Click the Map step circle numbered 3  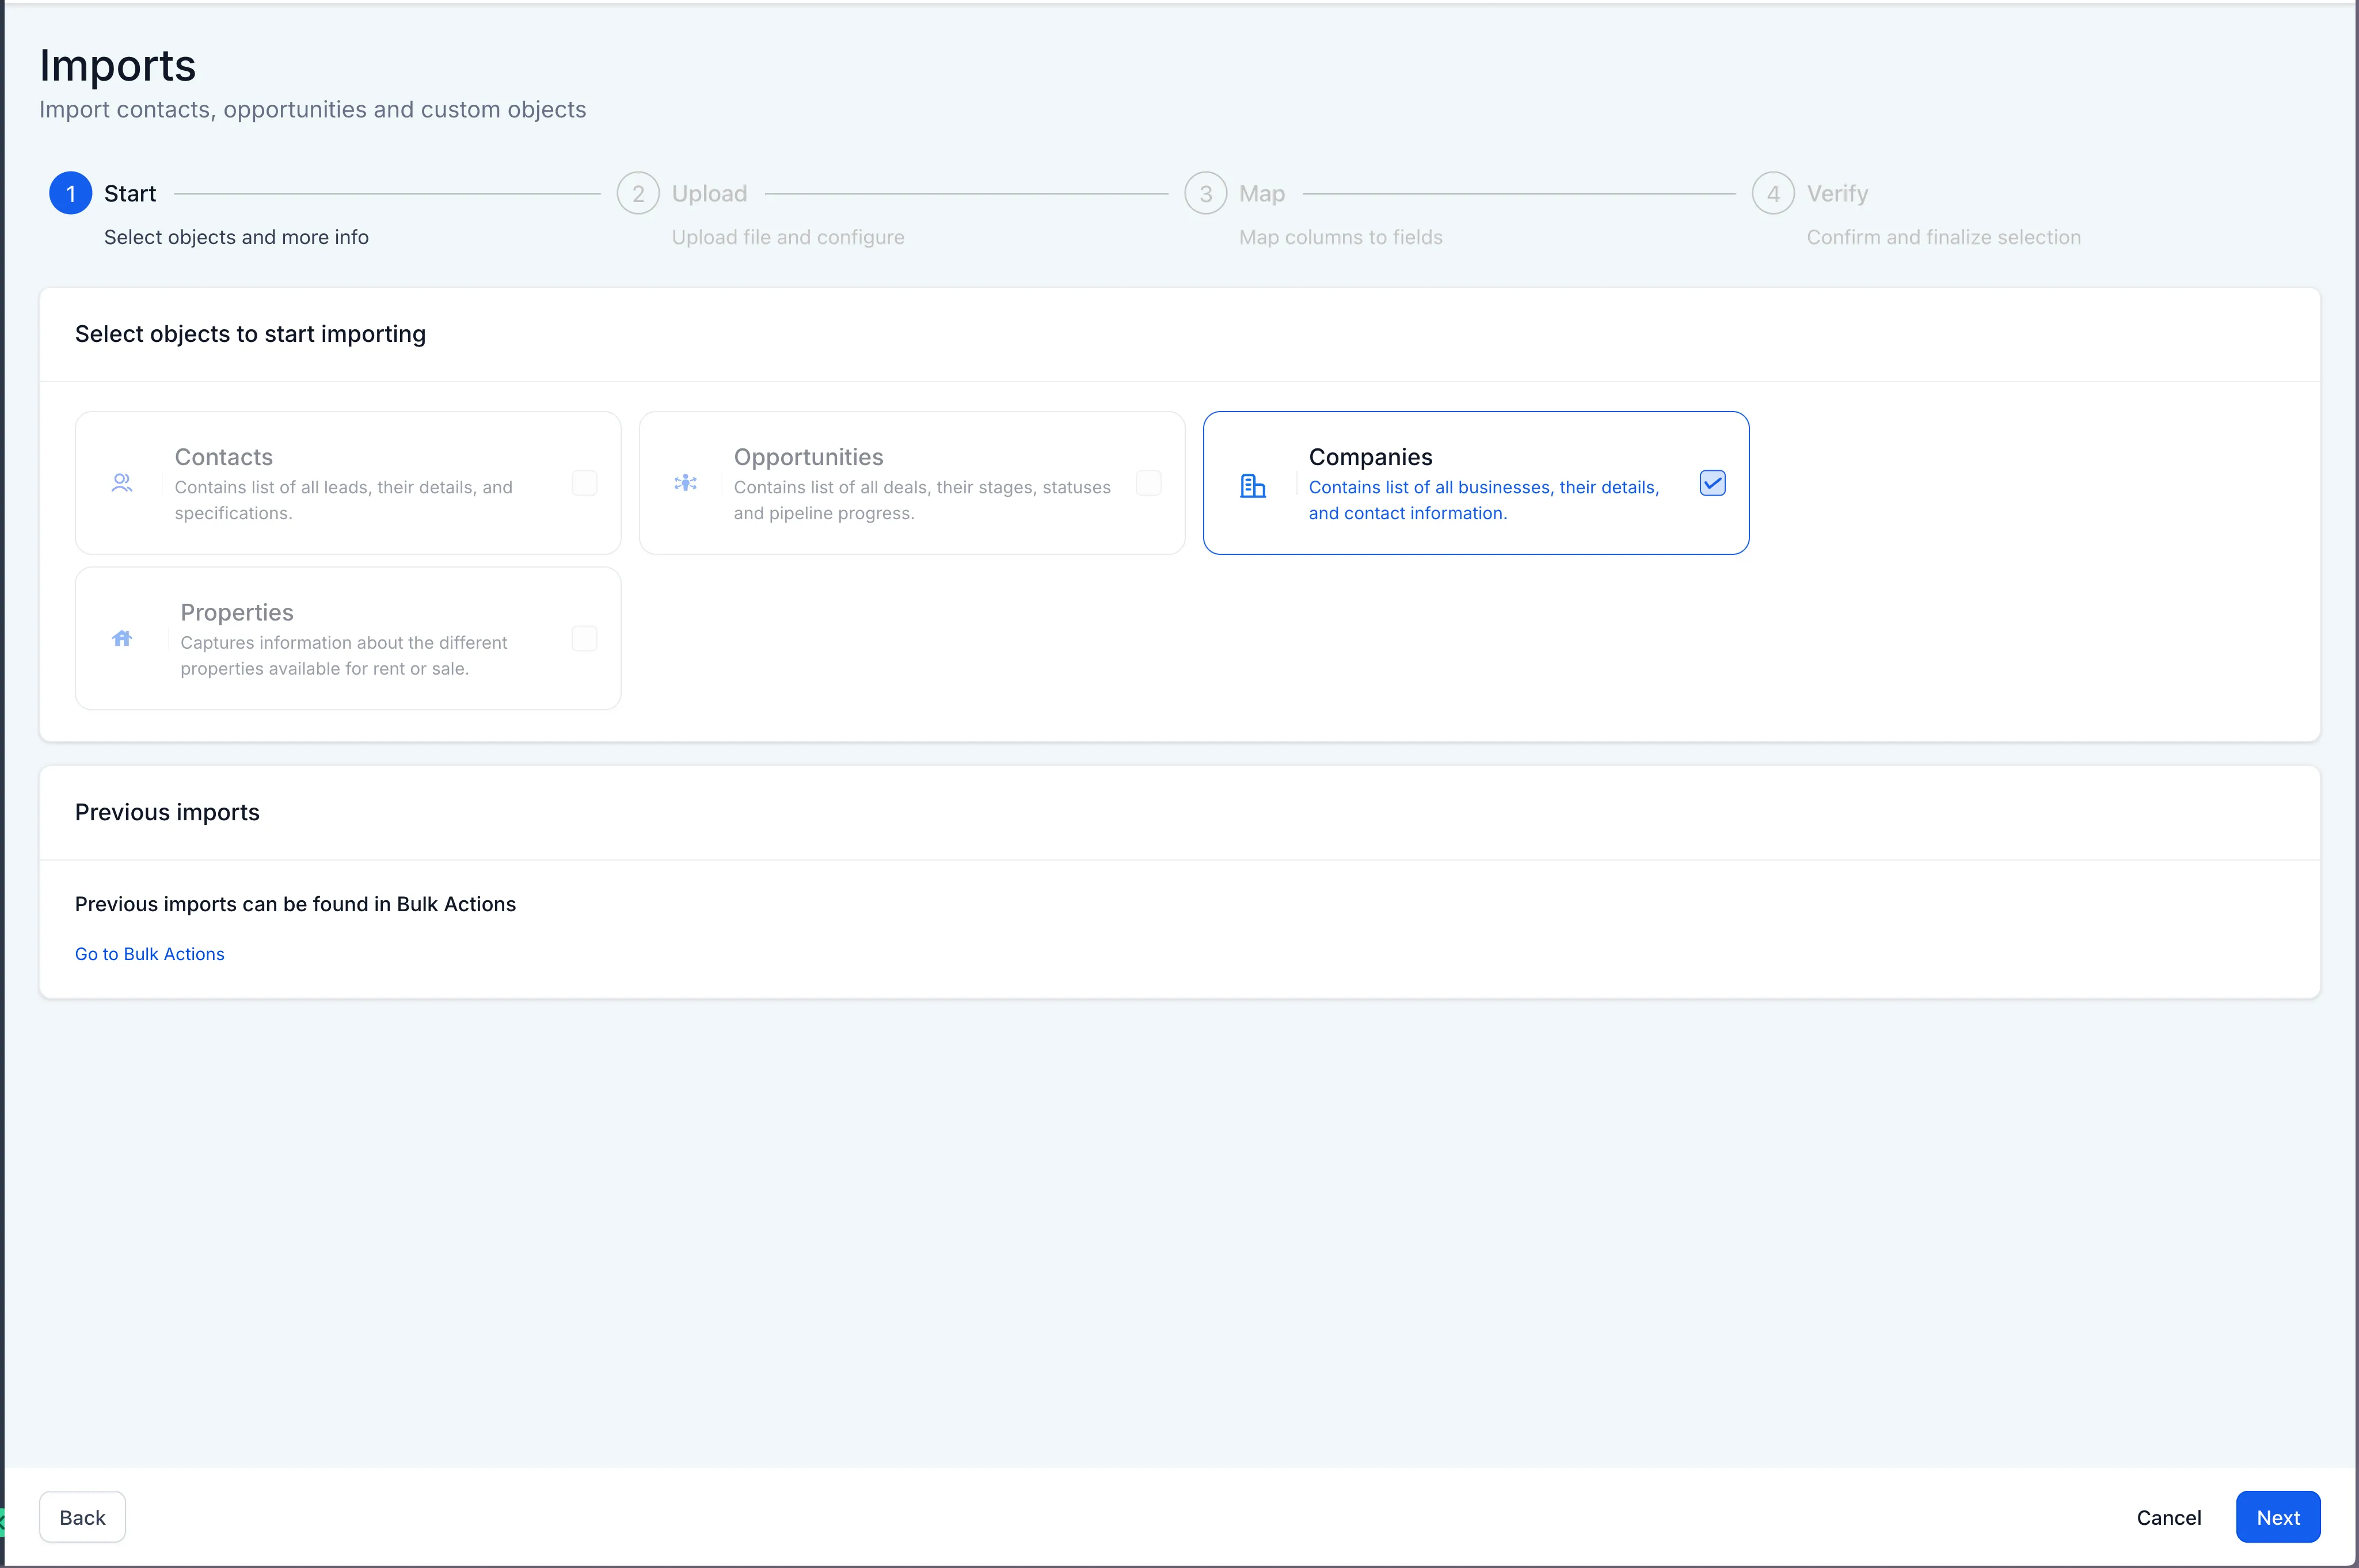[x=1205, y=193]
